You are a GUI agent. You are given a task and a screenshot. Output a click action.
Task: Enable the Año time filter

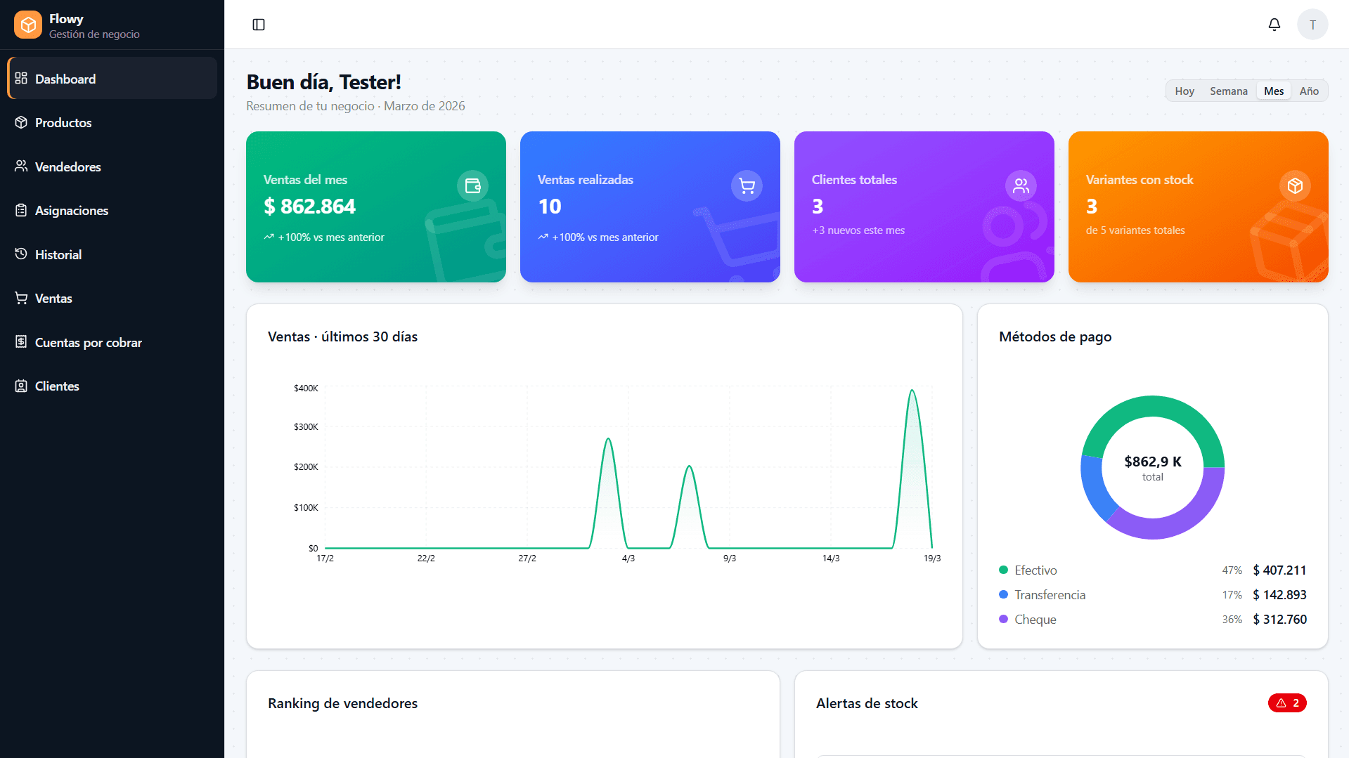tap(1310, 91)
